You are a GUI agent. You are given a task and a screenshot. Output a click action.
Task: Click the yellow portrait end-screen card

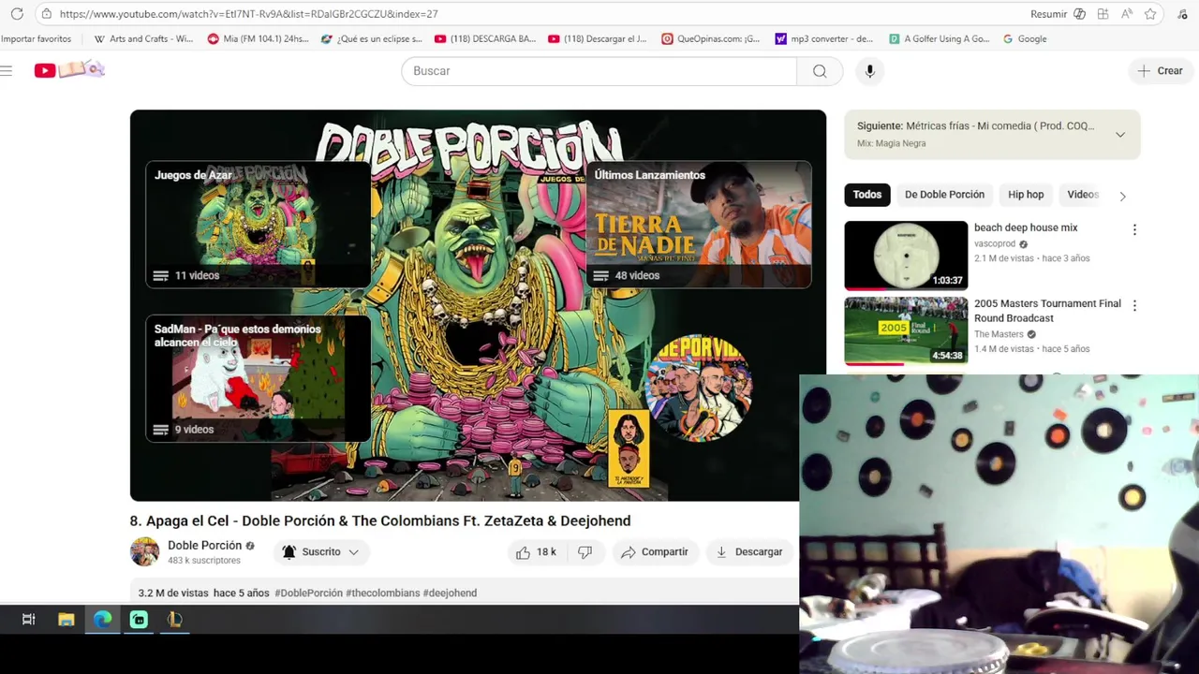click(629, 448)
